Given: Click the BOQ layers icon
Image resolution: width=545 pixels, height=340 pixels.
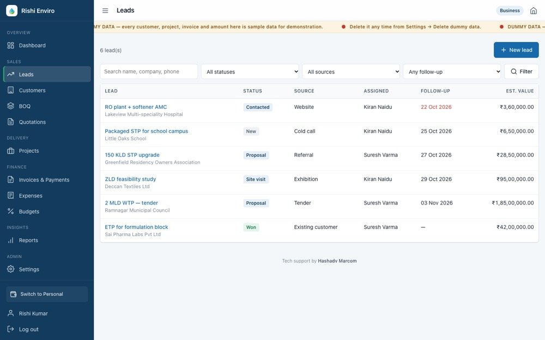Looking at the screenshot, I should click(x=11, y=106).
